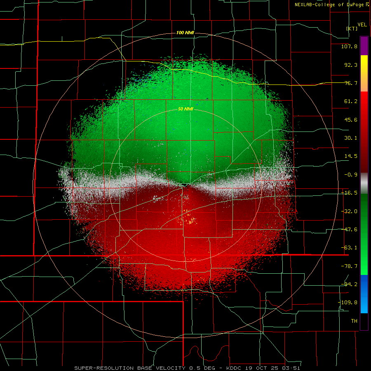371x371 pixels.
Task: Click the 100 NMI range ring label
Action: pyautogui.click(x=185, y=33)
